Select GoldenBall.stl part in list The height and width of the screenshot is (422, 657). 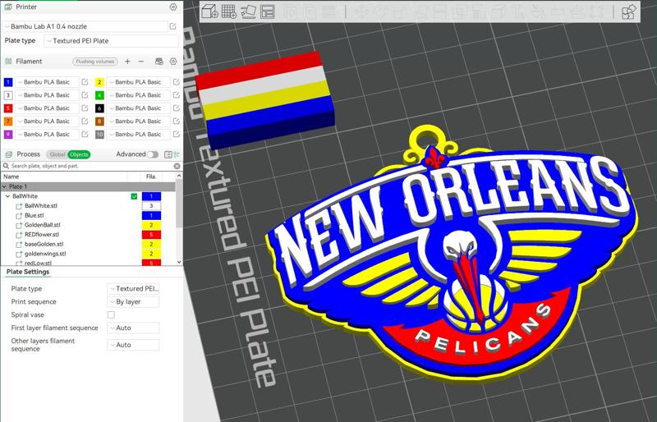[x=43, y=225]
